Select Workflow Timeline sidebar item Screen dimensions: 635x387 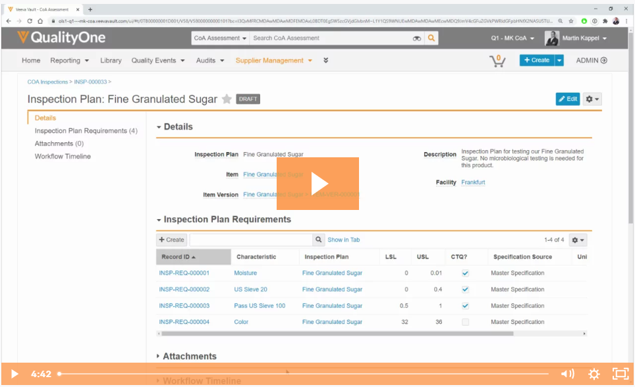63,156
